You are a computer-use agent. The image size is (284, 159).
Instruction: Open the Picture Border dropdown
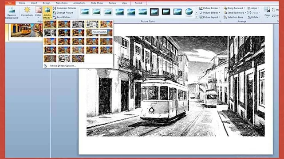210,8
